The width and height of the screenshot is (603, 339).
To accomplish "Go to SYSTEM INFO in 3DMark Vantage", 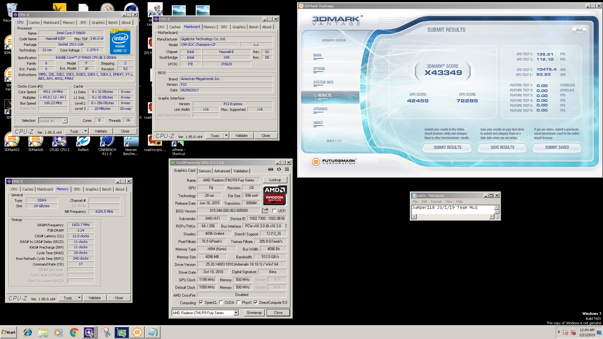I will pos(323,82).
